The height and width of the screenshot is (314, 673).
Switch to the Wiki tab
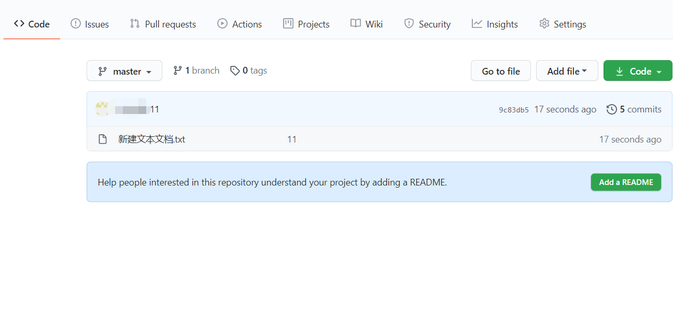367,24
